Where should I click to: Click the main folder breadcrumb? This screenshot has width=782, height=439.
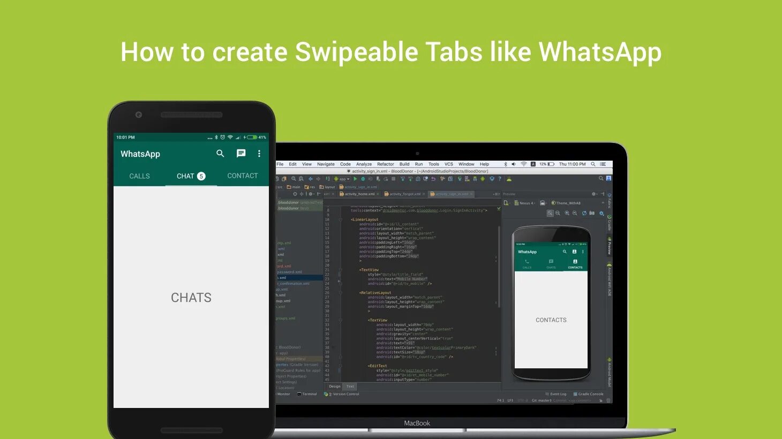[294, 187]
